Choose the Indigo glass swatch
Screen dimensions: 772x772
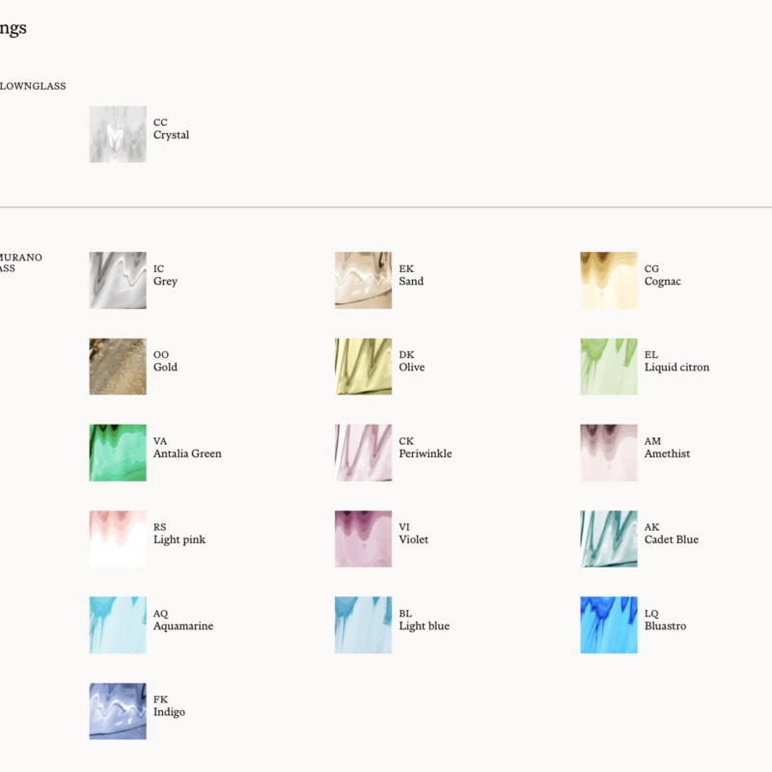coord(118,711)
